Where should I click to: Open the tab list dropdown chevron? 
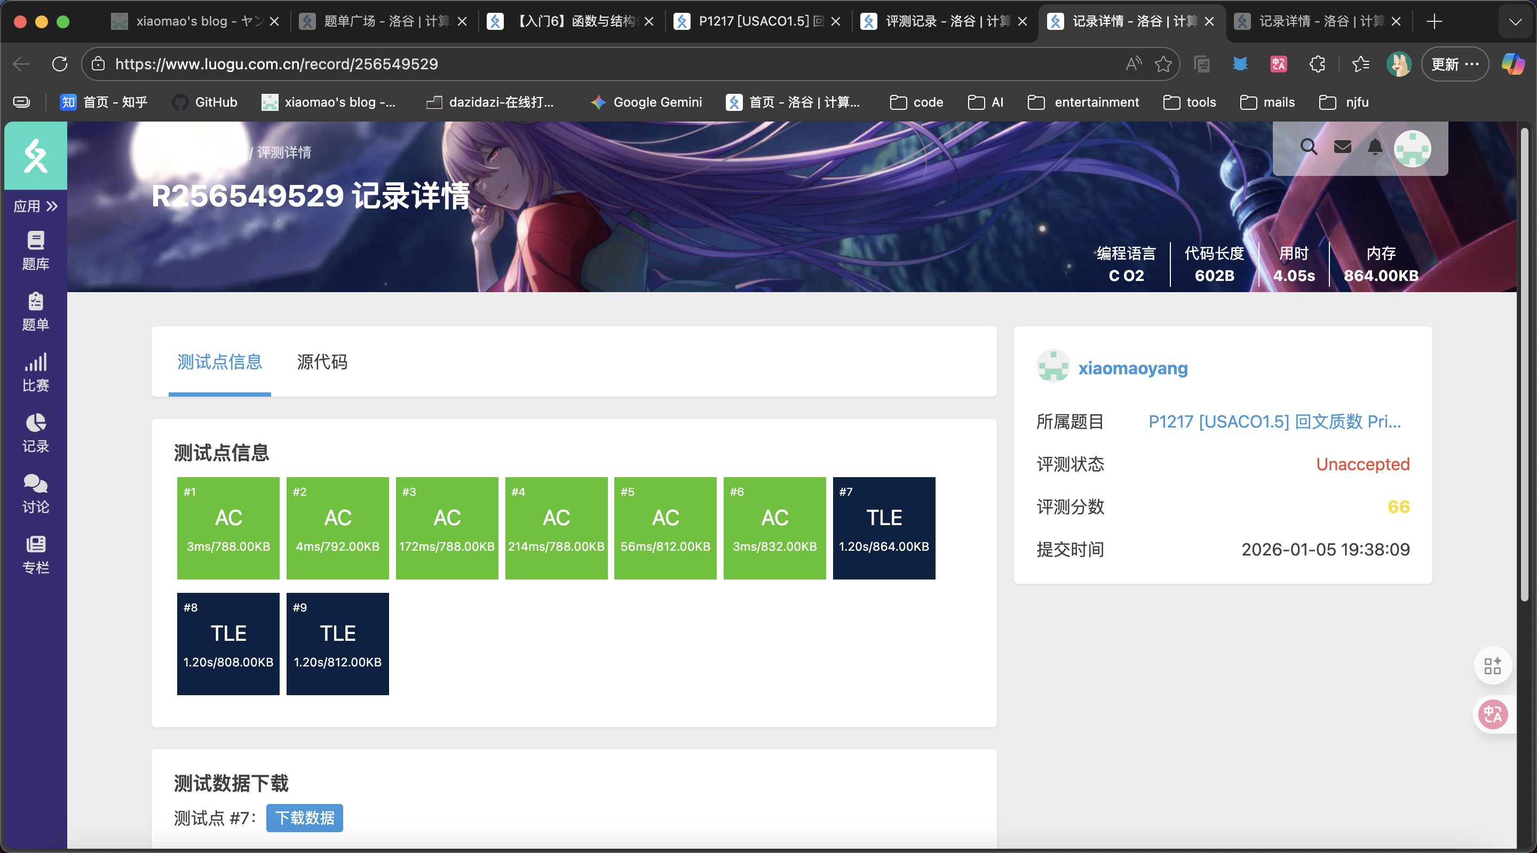point(1515,21)
